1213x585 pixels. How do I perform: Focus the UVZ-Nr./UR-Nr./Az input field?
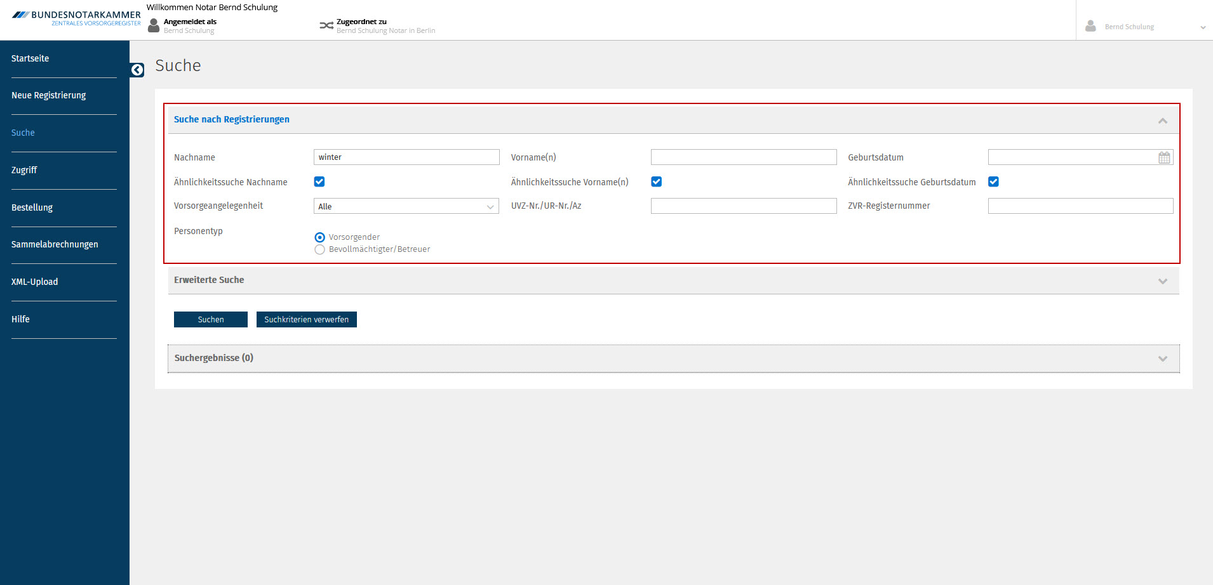[x=744, y=206]
